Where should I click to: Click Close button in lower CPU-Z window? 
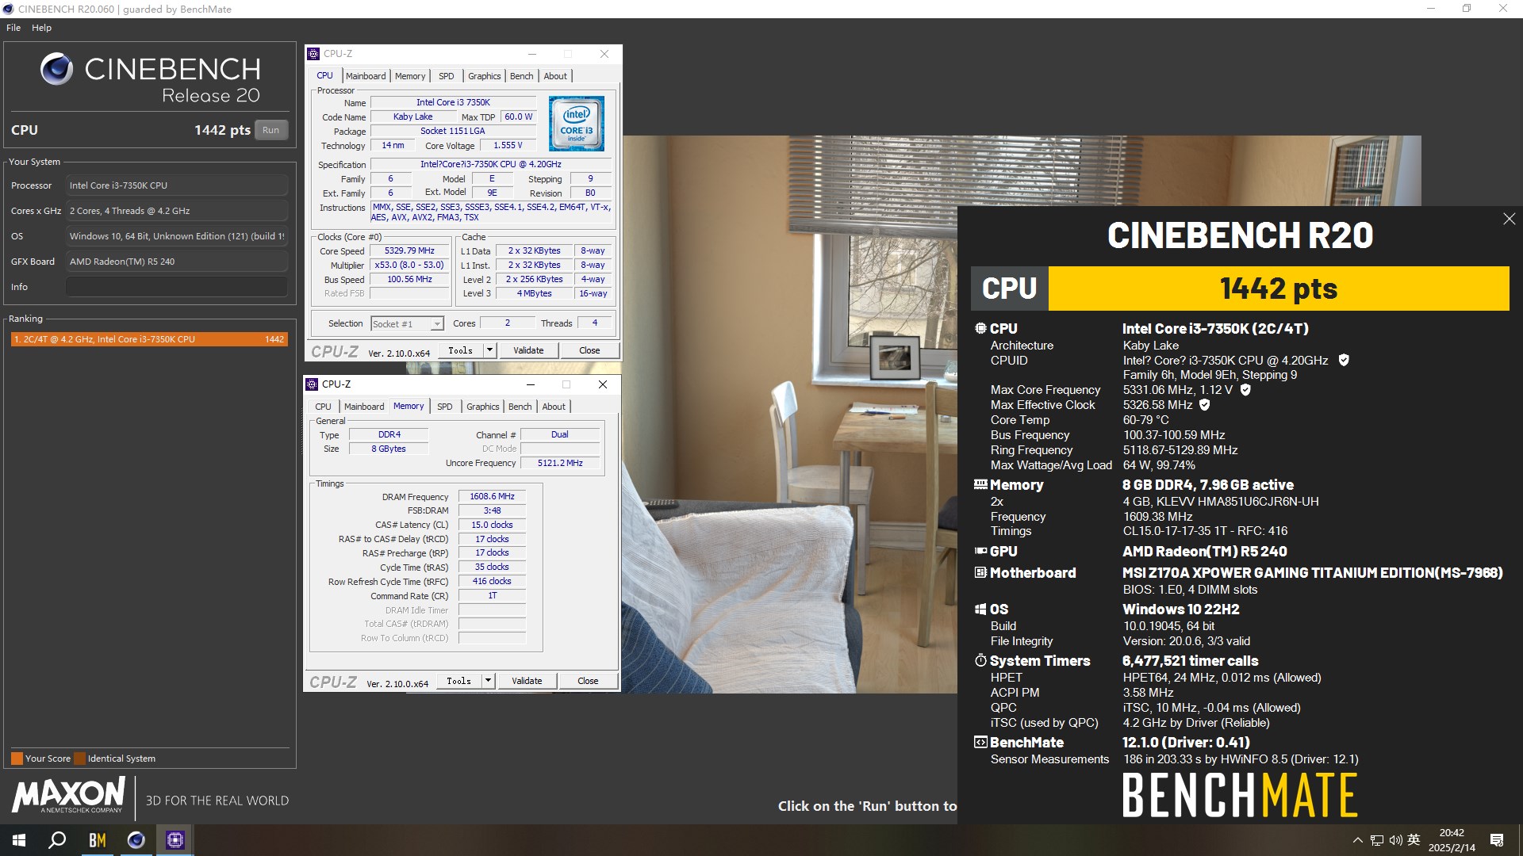tap(588, 681)
